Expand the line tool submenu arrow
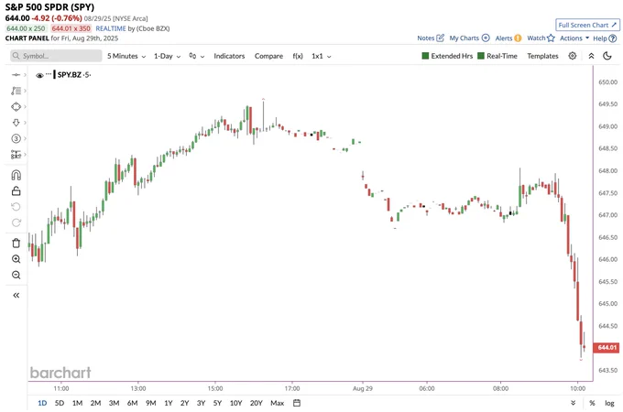The width and height of the screenshot is (623, 412). click(25, 75)
